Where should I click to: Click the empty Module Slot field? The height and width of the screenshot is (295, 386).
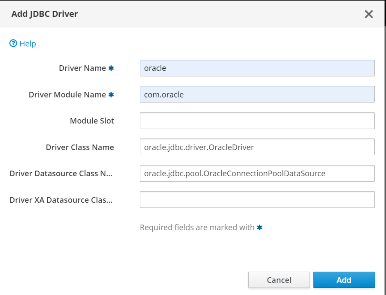coord(257,121)
